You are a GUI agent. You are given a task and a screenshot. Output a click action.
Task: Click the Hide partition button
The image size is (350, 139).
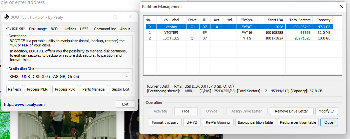click(186, 111)
